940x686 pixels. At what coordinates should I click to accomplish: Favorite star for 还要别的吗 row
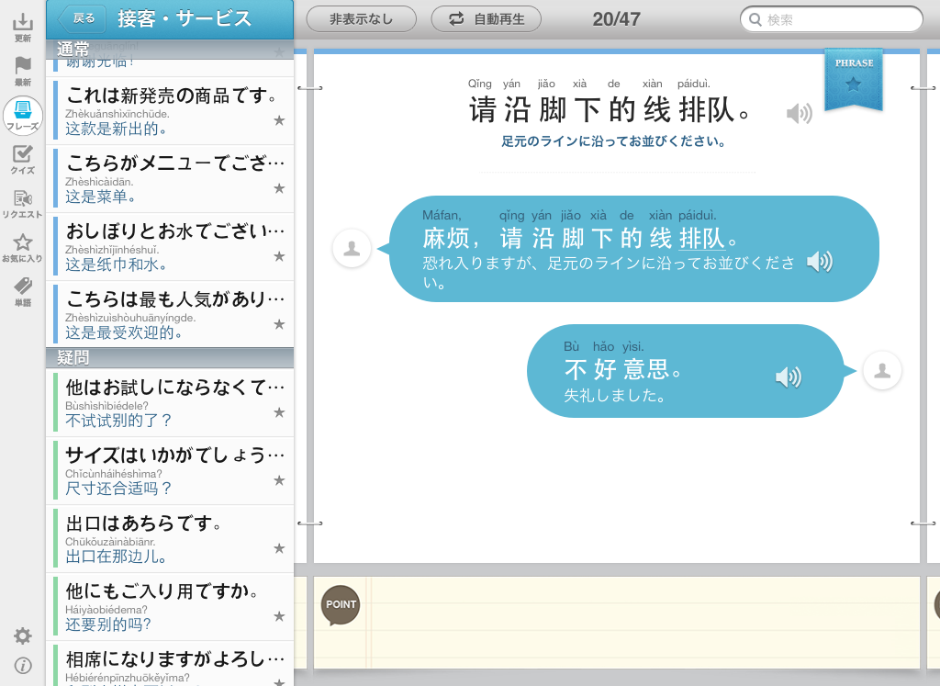coord(279,616)
